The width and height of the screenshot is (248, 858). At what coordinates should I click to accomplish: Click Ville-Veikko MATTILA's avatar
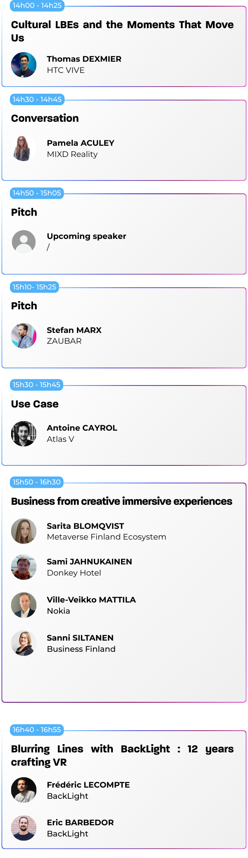[x=24, y=605]
